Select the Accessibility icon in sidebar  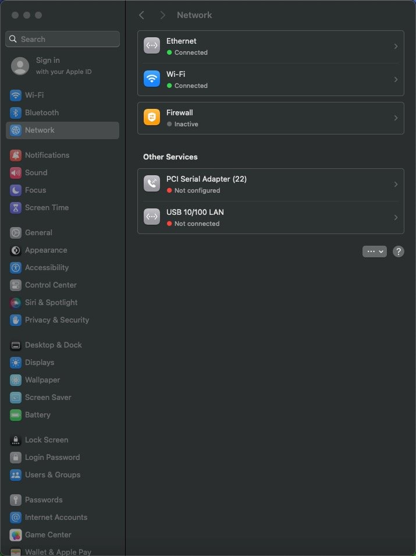coord(16,268)
